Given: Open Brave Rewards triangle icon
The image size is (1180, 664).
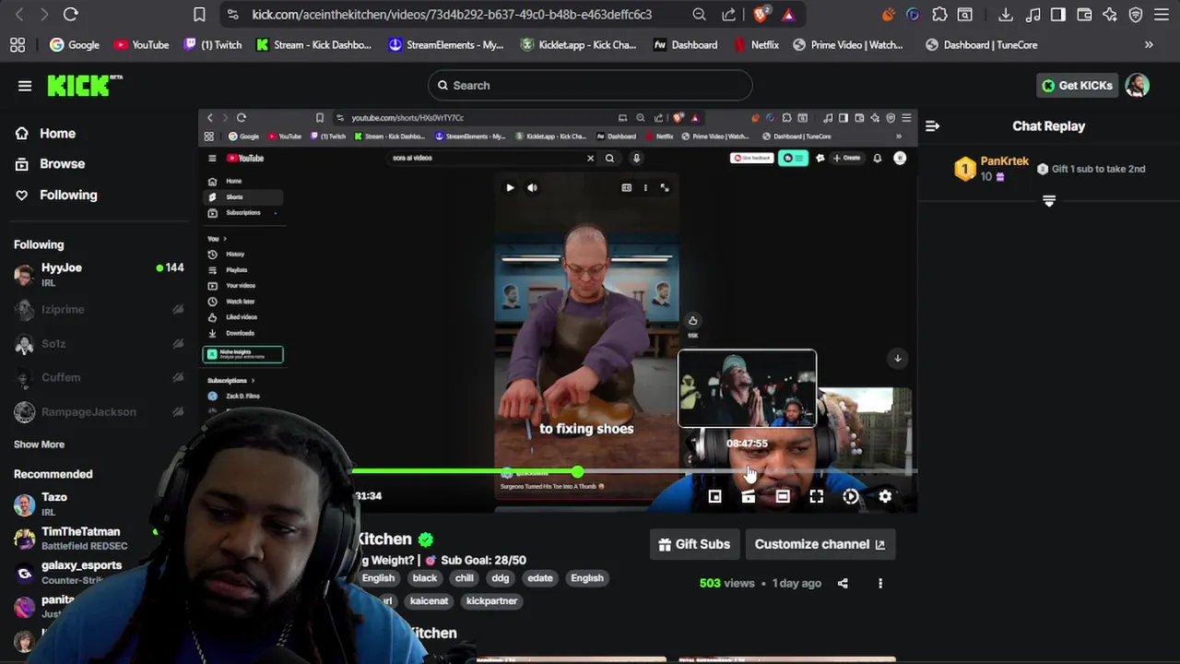Looking at the screenshot, I should point(788,14).
